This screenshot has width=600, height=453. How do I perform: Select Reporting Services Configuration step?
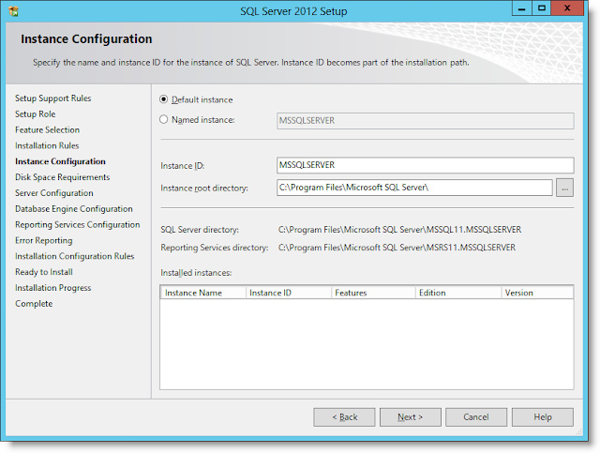[78, 224]
